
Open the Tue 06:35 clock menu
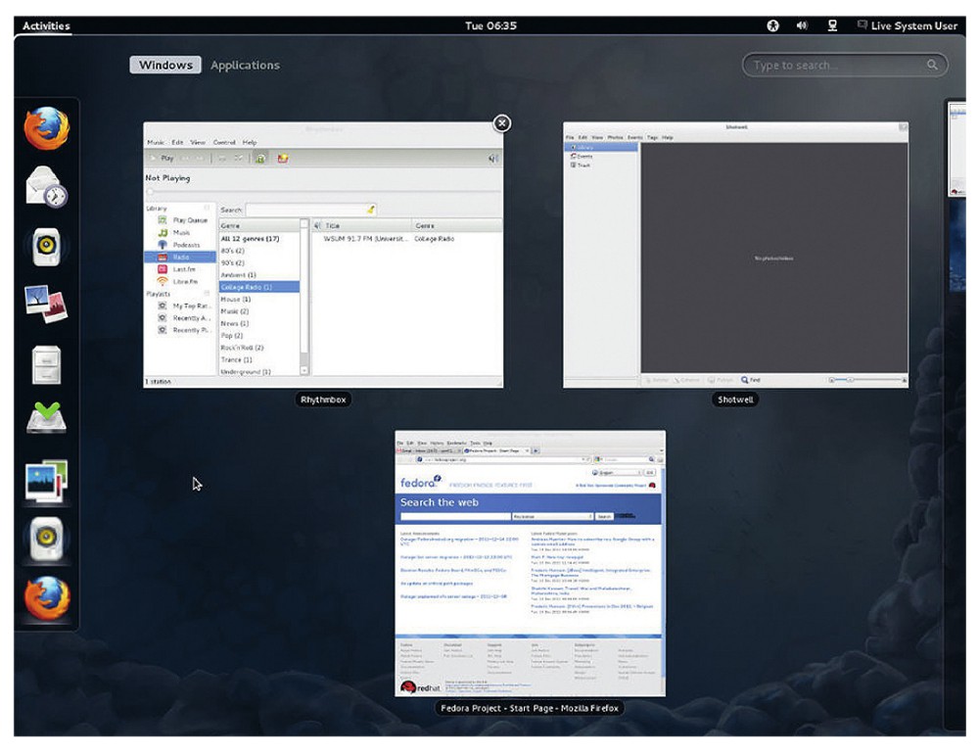pos(490,26)
